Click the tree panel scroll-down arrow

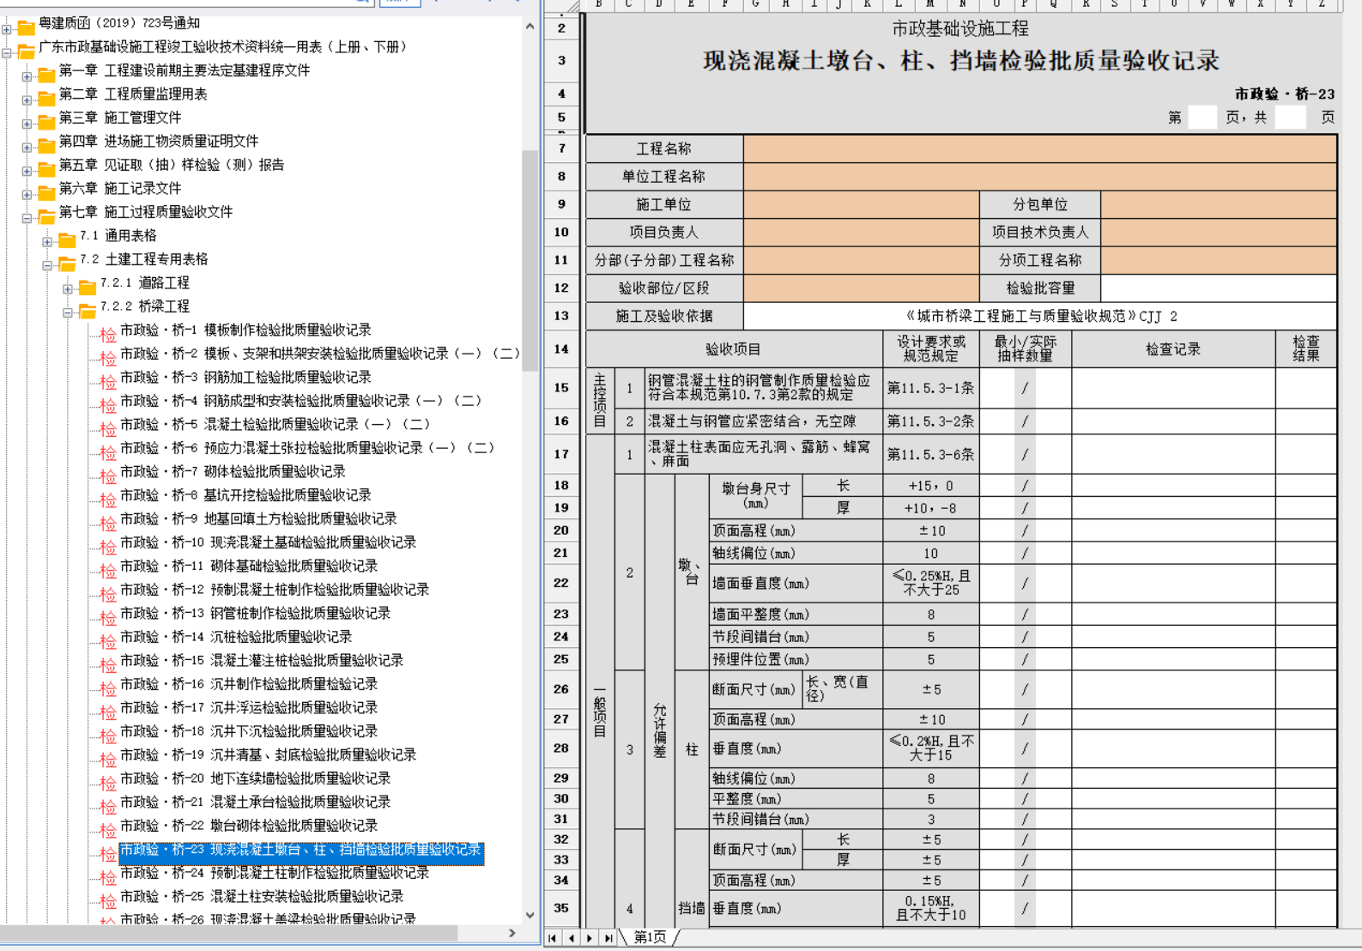(530, 915)
